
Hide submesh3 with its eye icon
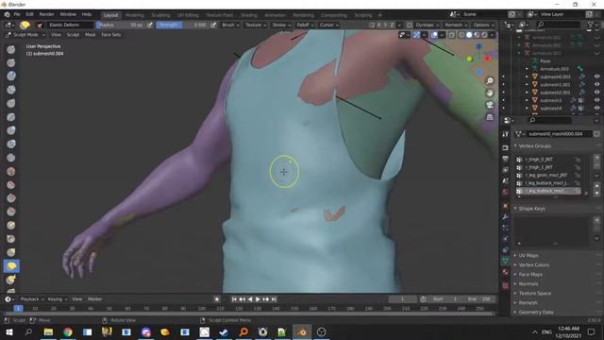coord(596,100)
